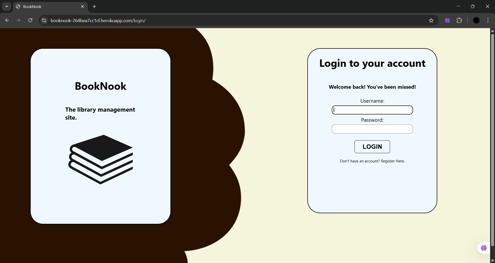Bookmark this page with the star icon
Image resolution: width=495 pixels, height=263 pixels.
(x=431, y=20)
